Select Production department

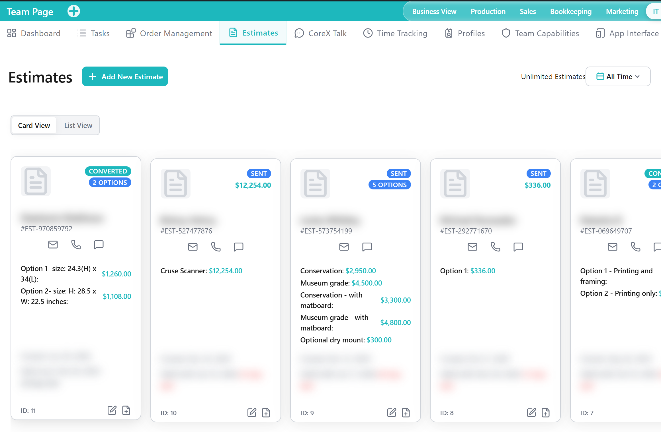pos(488,11)
